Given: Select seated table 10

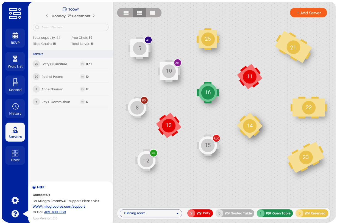Looking at the screenshot, I should point(169,71).
